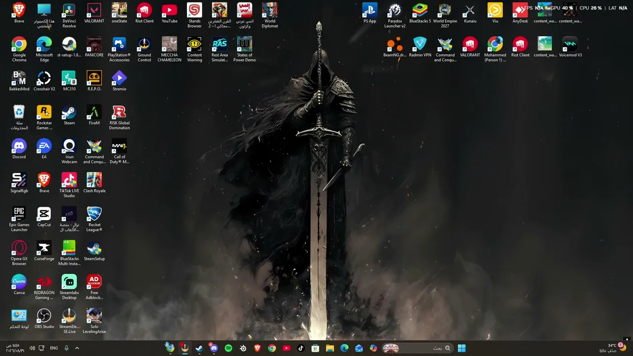Click the Windows Start button
Viewport: 633px width, 356px height.
(461, 348)
